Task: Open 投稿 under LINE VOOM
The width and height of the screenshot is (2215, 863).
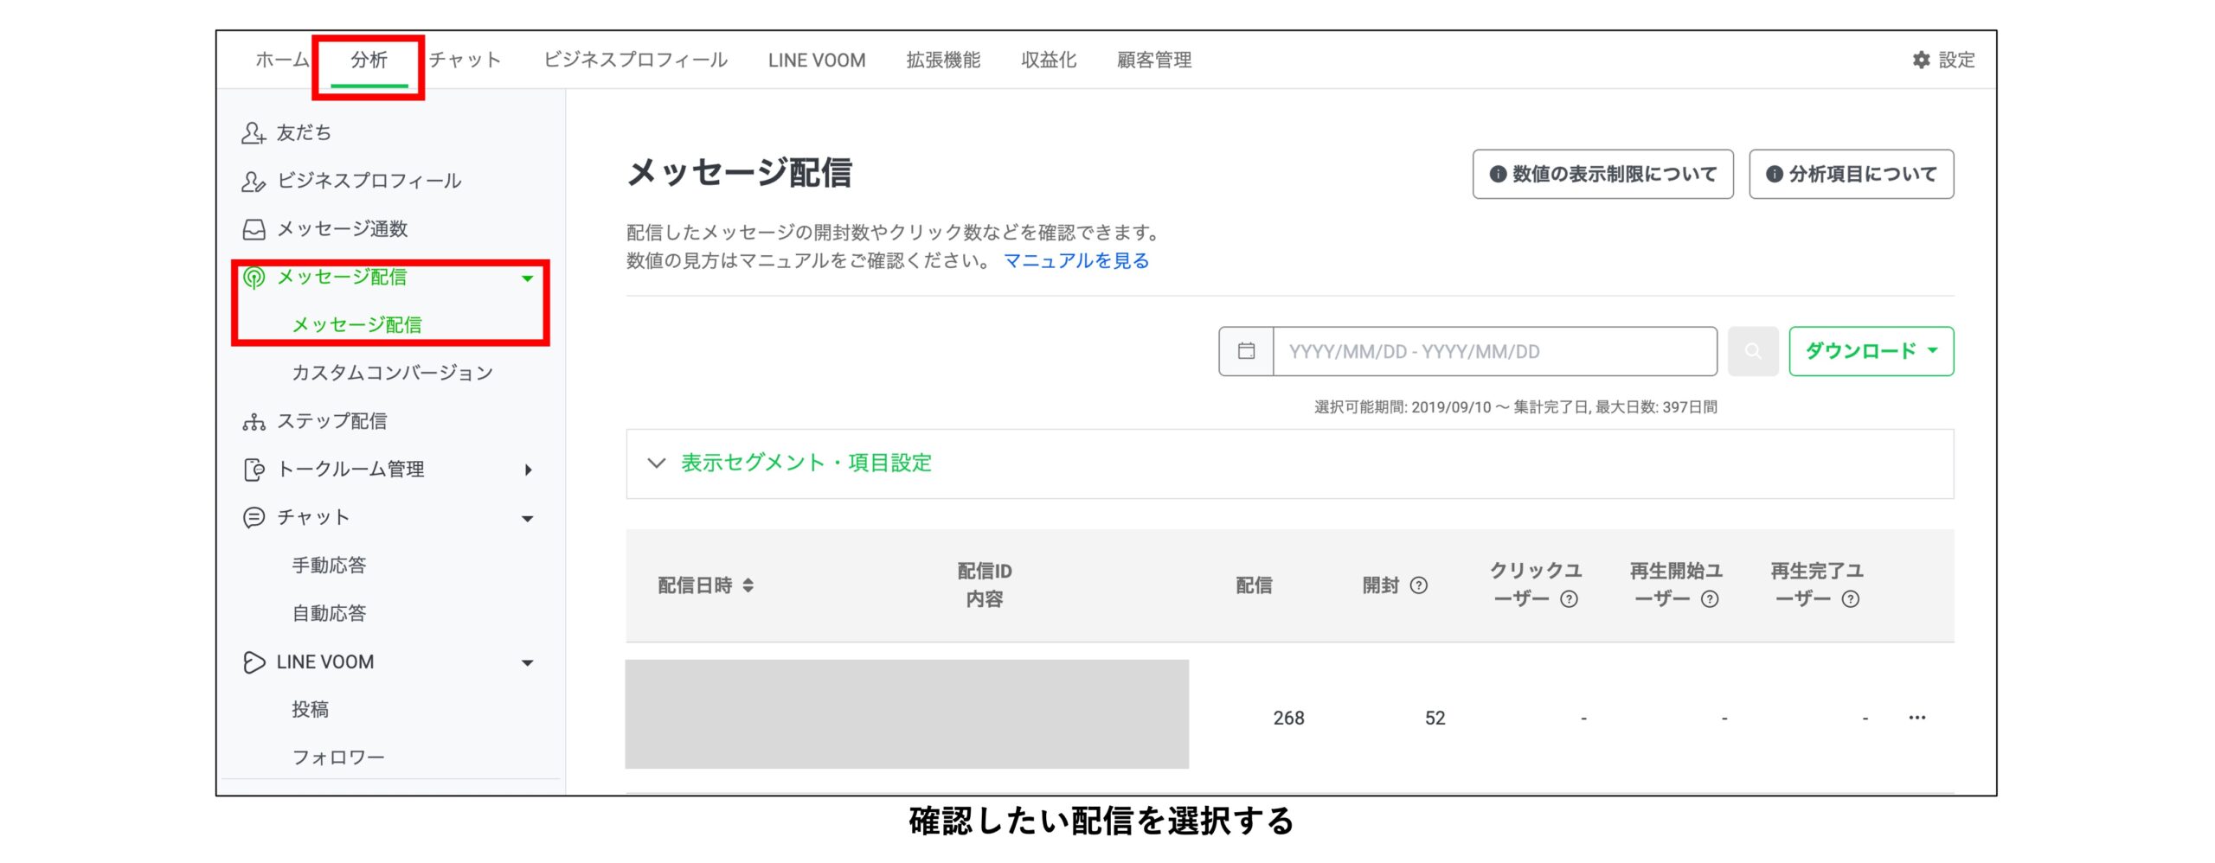Action: [x=310, y=709]
